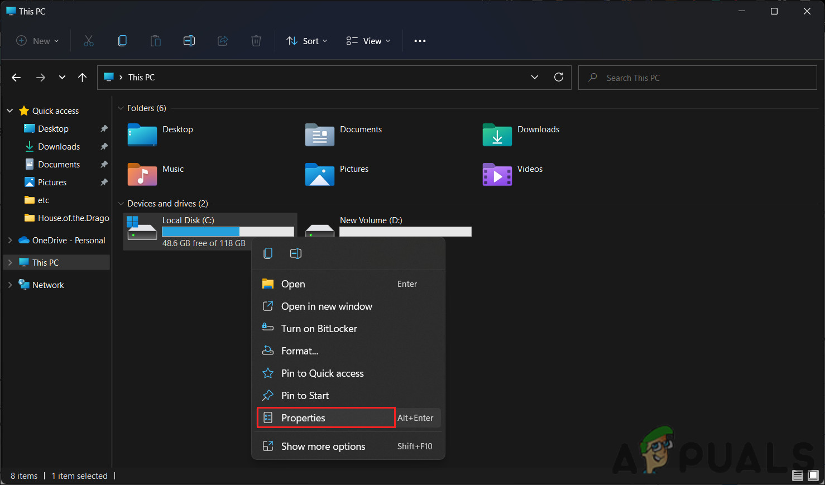Click the refresh button in the address bar
This screenshot has height=485, width=825.
point(559,77)
